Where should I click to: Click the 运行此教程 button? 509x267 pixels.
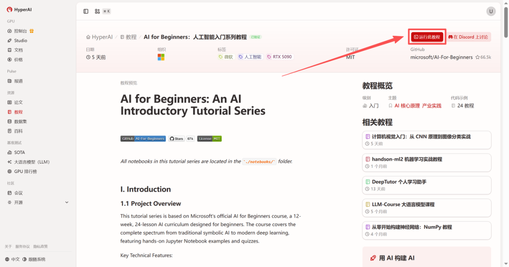coord(427,37)
